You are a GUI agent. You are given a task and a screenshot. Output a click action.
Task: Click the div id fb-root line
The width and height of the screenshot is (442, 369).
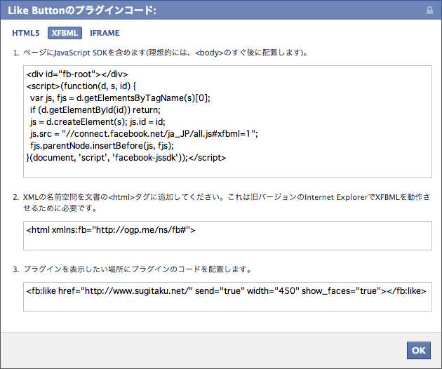77,74
